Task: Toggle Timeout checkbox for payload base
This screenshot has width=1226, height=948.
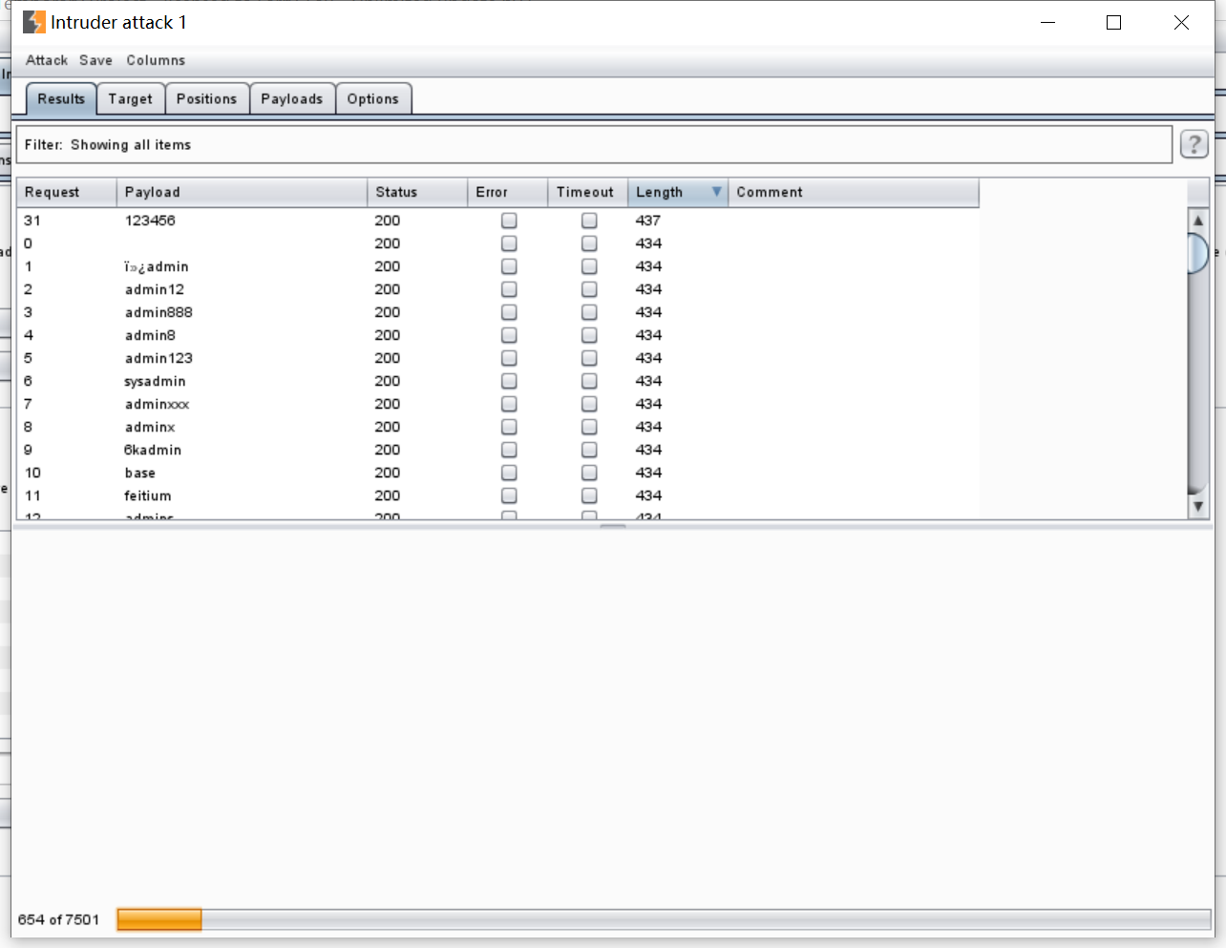Action: pos(589,473)
